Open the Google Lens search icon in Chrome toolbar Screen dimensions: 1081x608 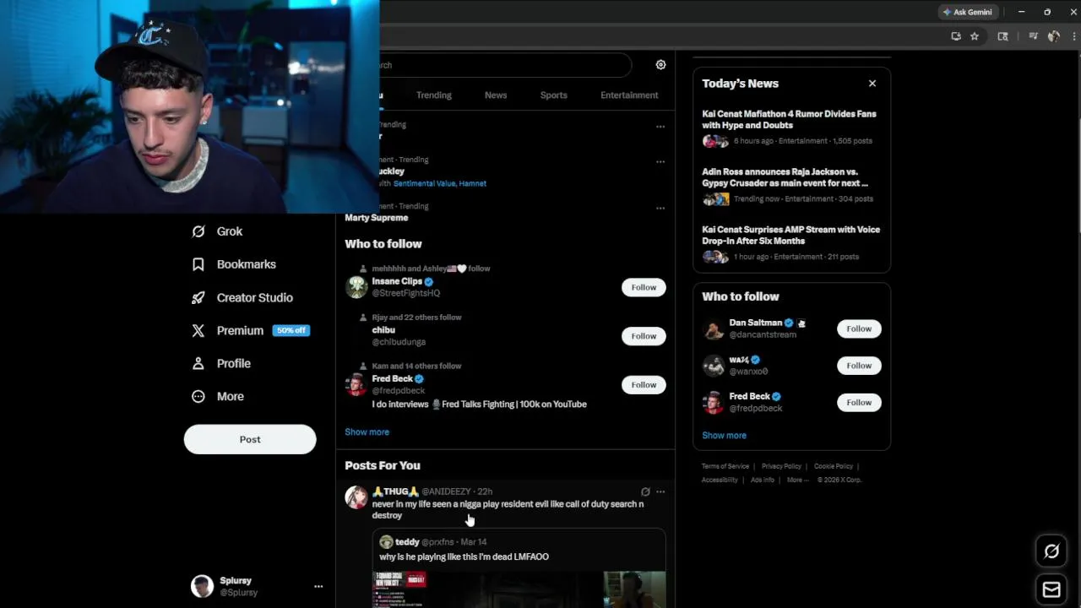pyautogui.click(x=1003, y=36)
